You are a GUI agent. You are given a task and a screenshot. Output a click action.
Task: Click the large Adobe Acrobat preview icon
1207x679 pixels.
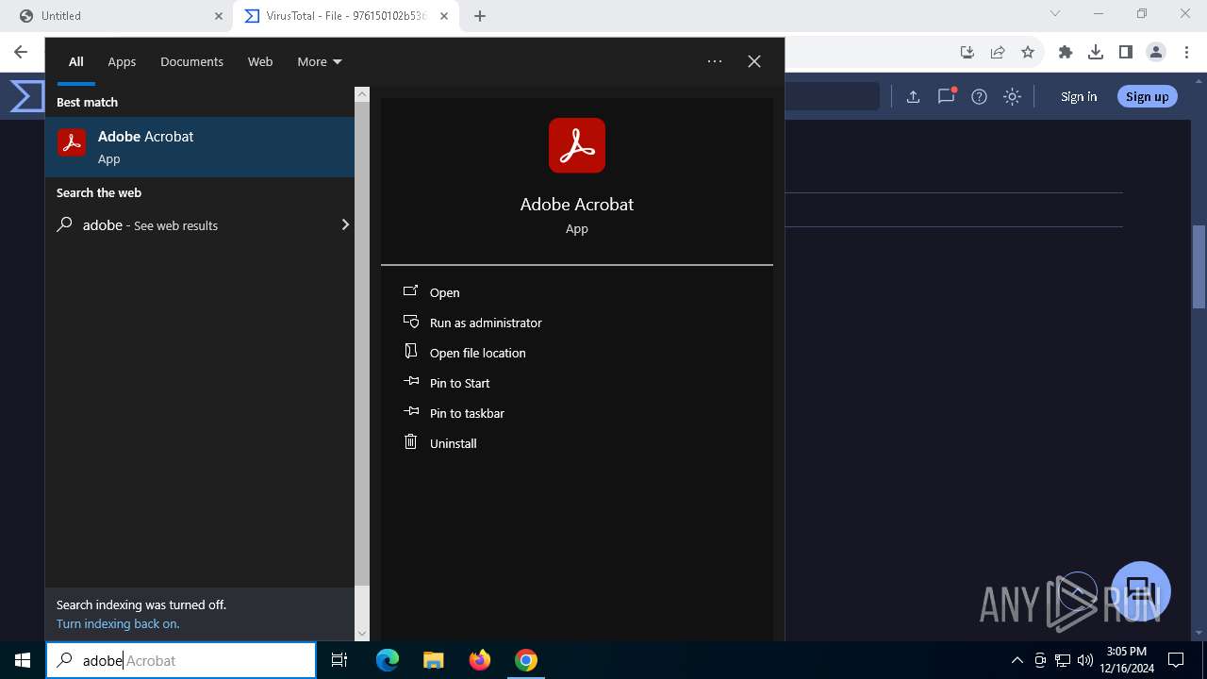tap(577, 145)
